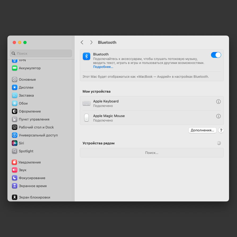Select Экранное время in the sidebar
The image size is (237, 237).
tap(33, 186)
